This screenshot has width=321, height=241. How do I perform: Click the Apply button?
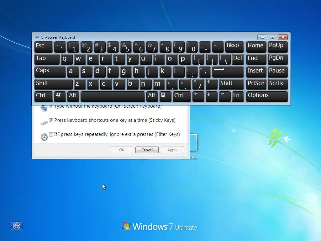(172, 150)
